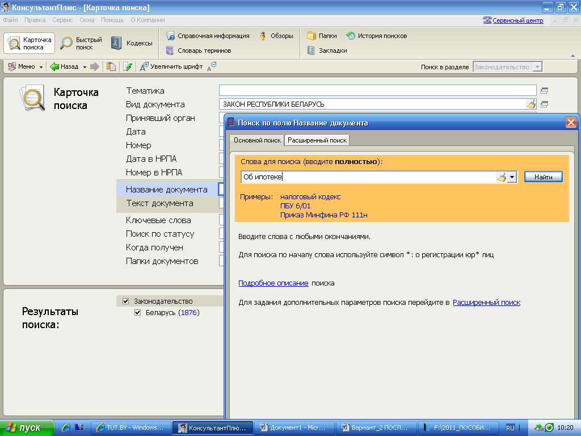The image size is (581, 436).
Task: Click the пуск Start button
Action: point(27,428)
